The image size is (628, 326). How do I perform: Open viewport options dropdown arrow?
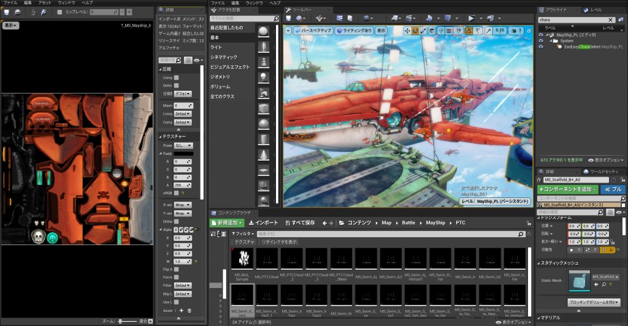coord(288,31)
